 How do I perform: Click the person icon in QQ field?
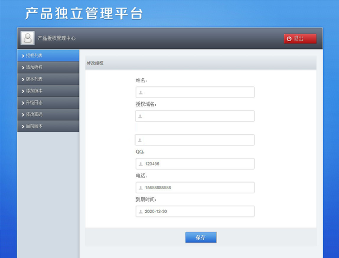pos(141,164)
